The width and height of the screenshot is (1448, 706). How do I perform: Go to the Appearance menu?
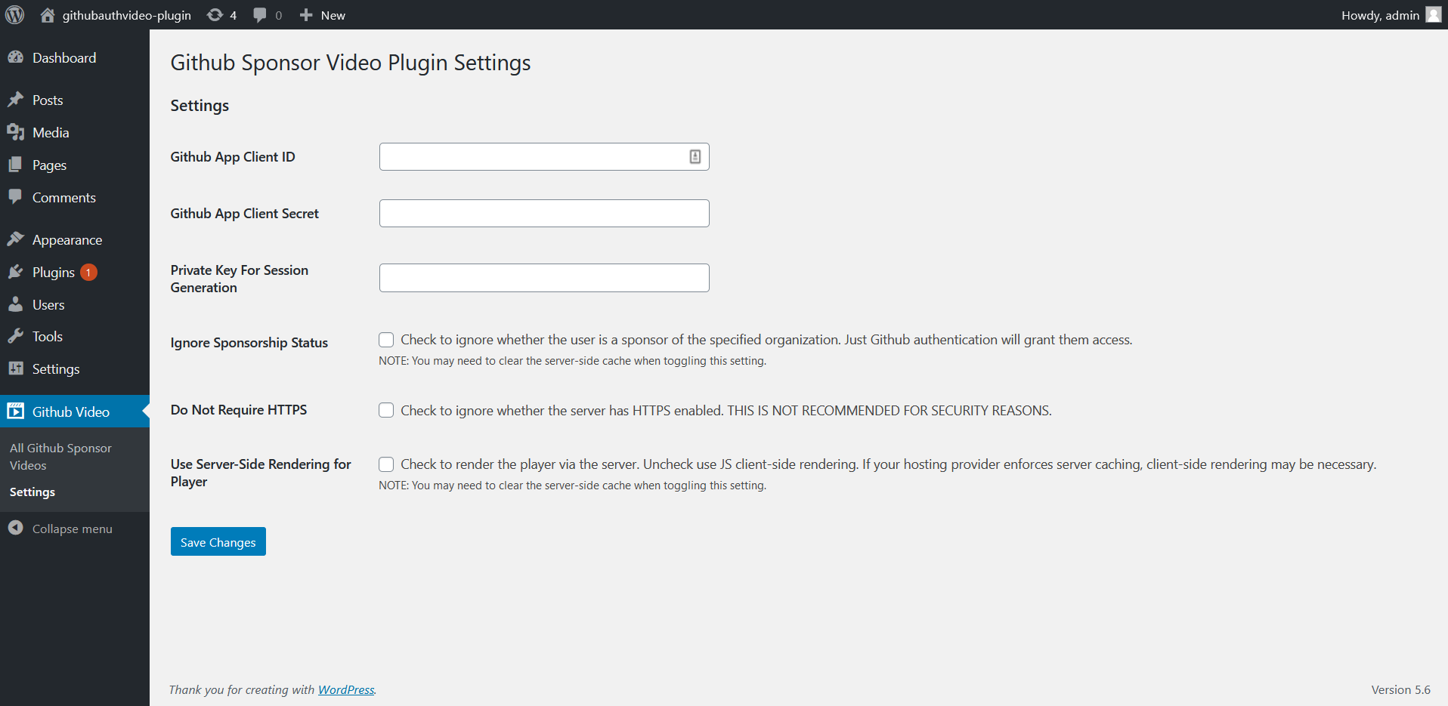point(67,240)
